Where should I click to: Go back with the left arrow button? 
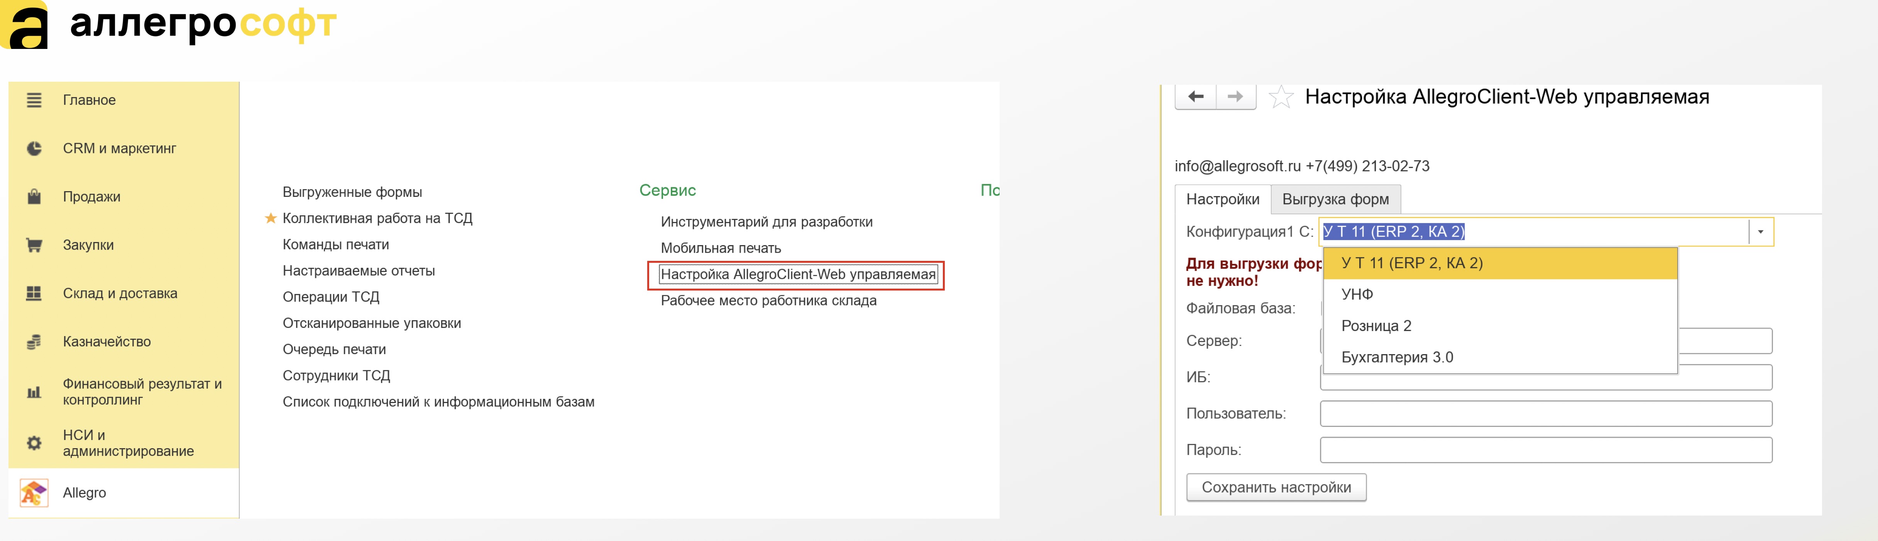(1196, 96)
